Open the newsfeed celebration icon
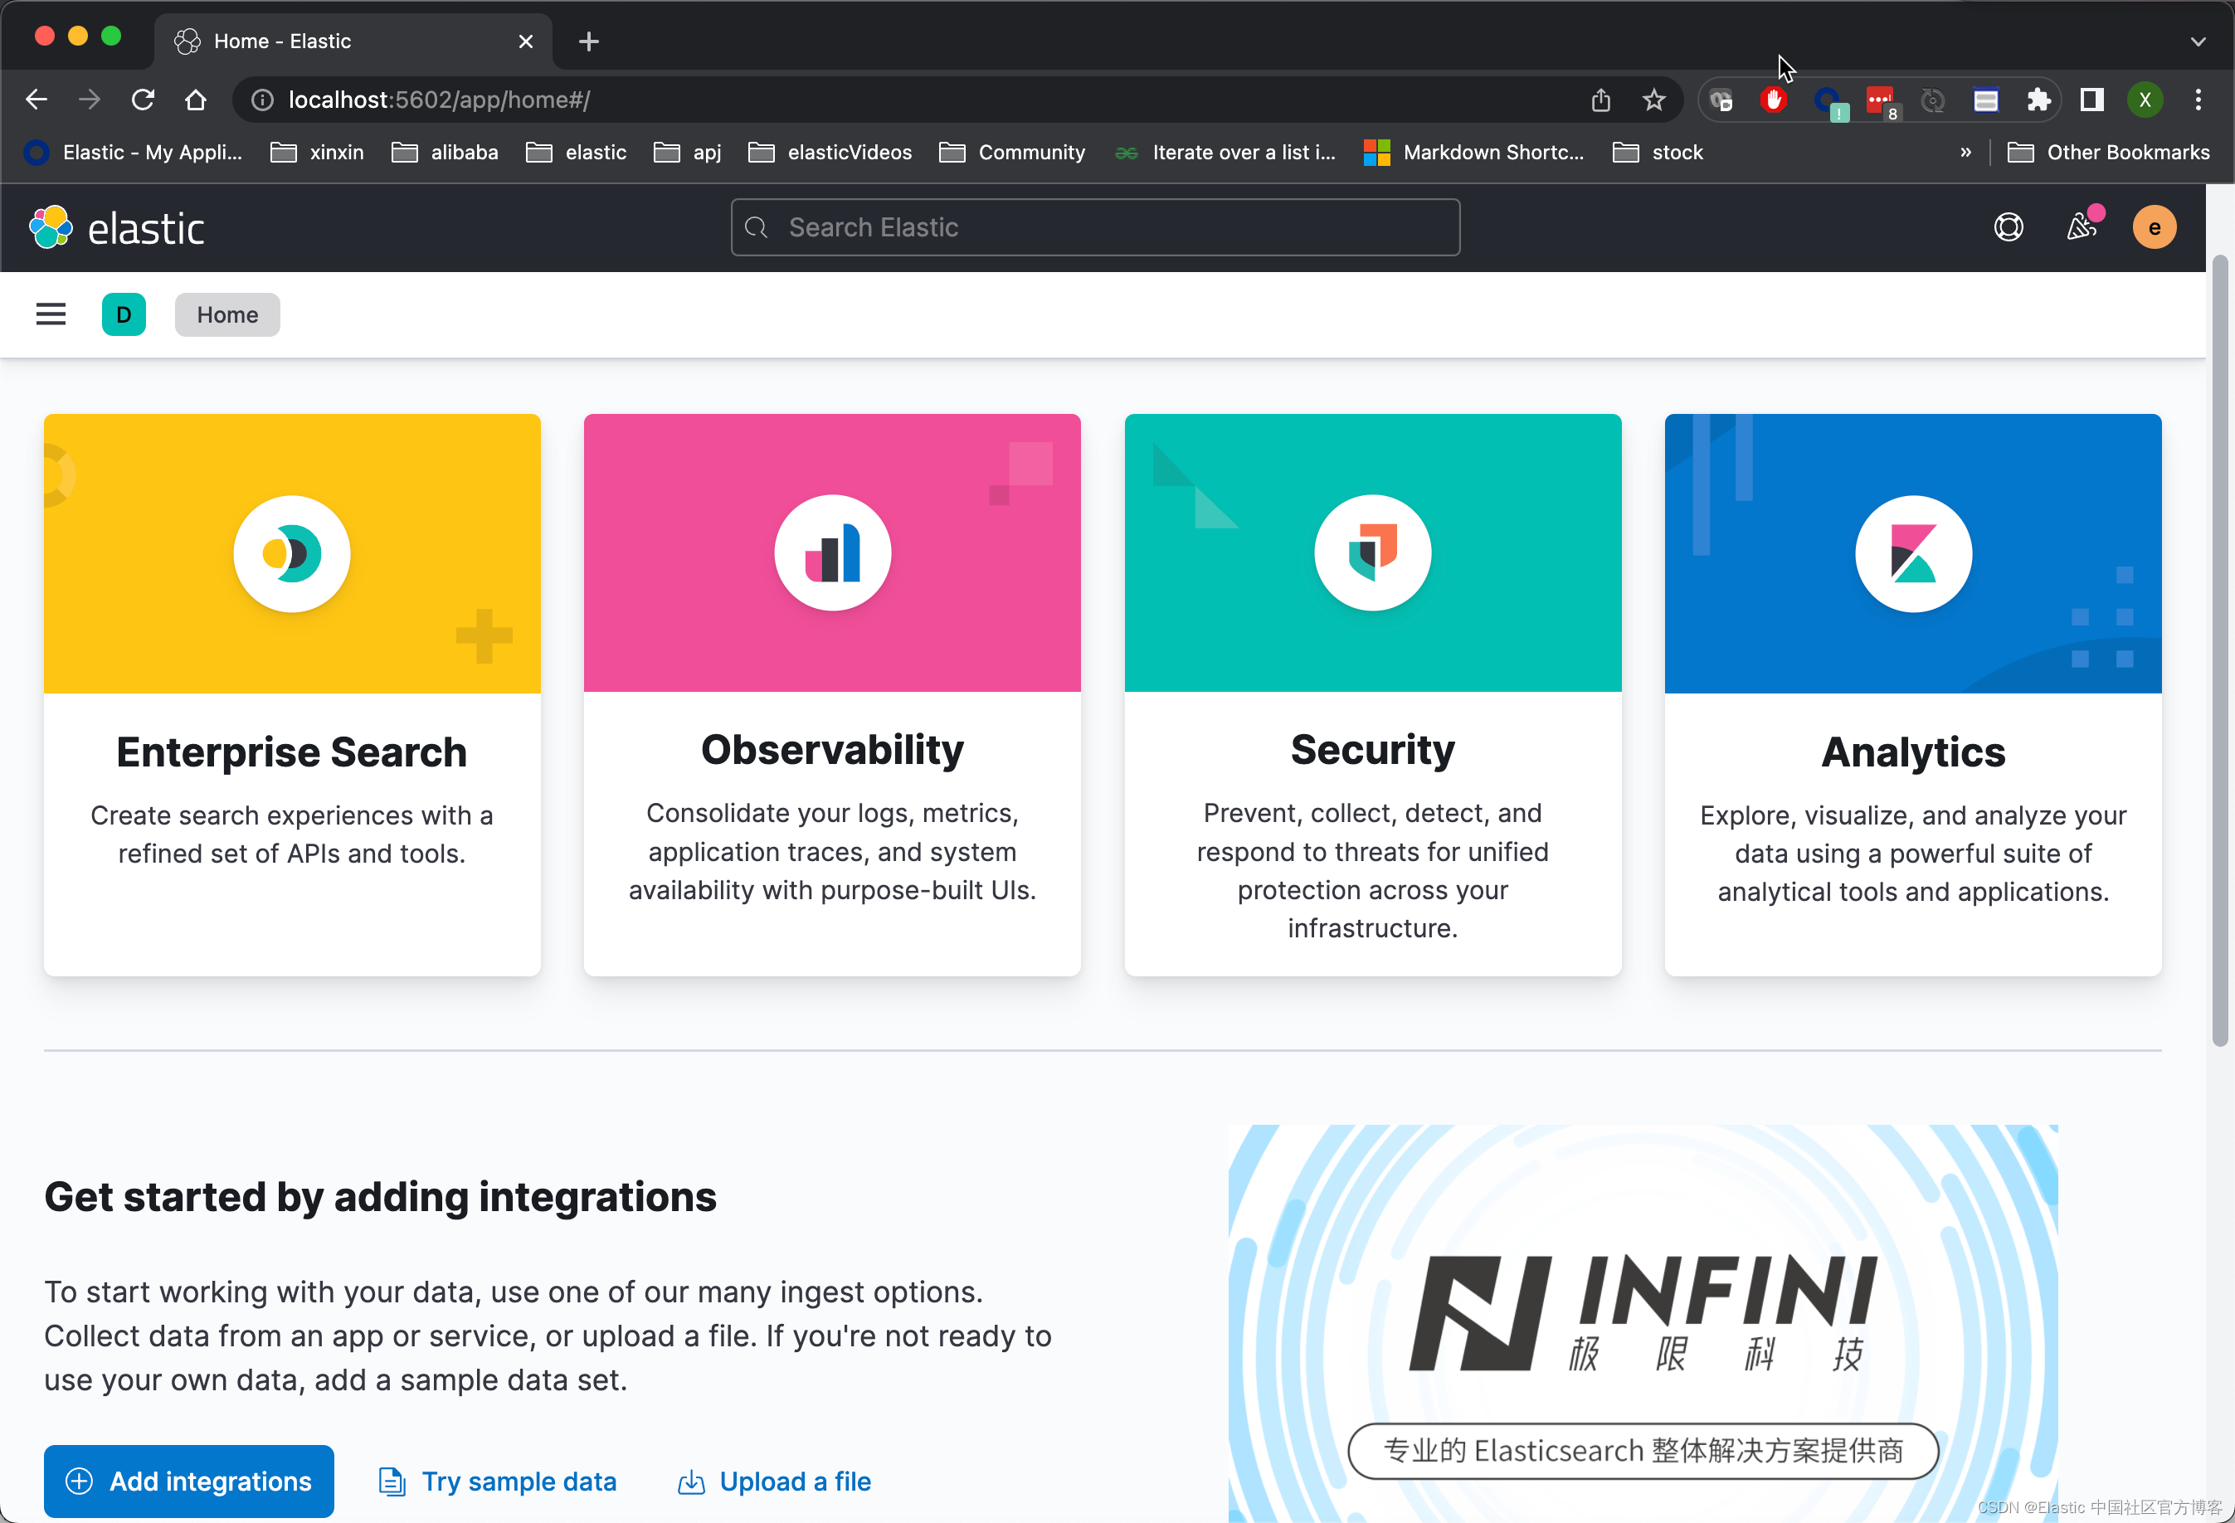The image size is (2235, 1523). coord(2082,228)
